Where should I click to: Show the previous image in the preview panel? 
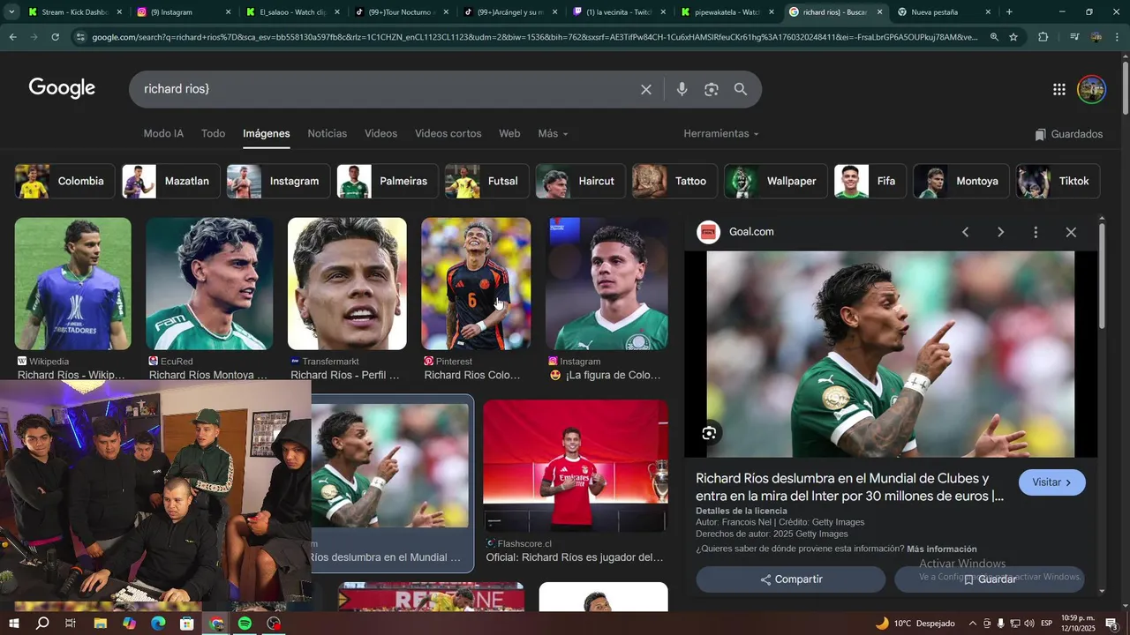click(x=965, y=232)
